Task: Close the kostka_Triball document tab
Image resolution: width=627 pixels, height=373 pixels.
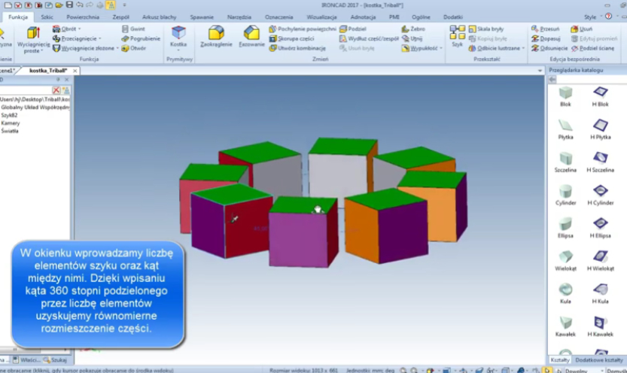Action: (x=75, y=71)
